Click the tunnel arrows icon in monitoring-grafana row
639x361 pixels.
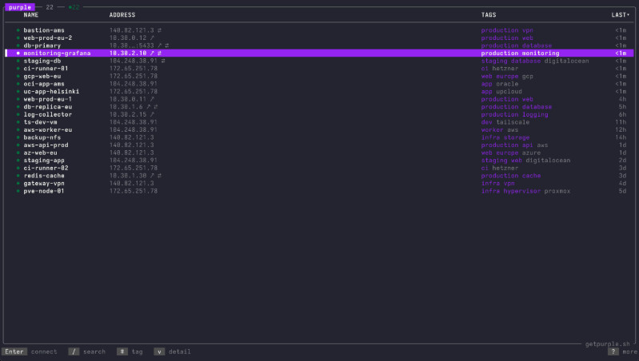coord(159,54)
